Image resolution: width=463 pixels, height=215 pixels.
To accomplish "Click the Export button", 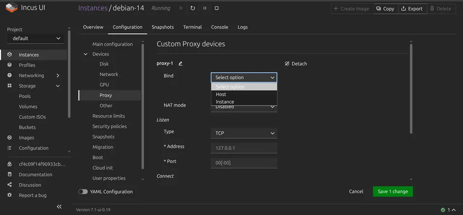I will 412,9.
